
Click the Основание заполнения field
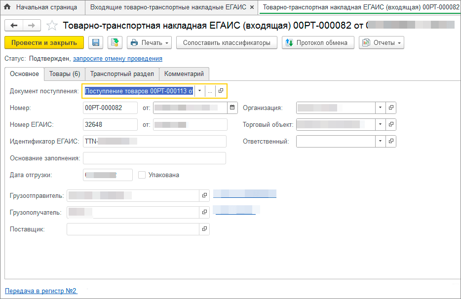[154, 158]
